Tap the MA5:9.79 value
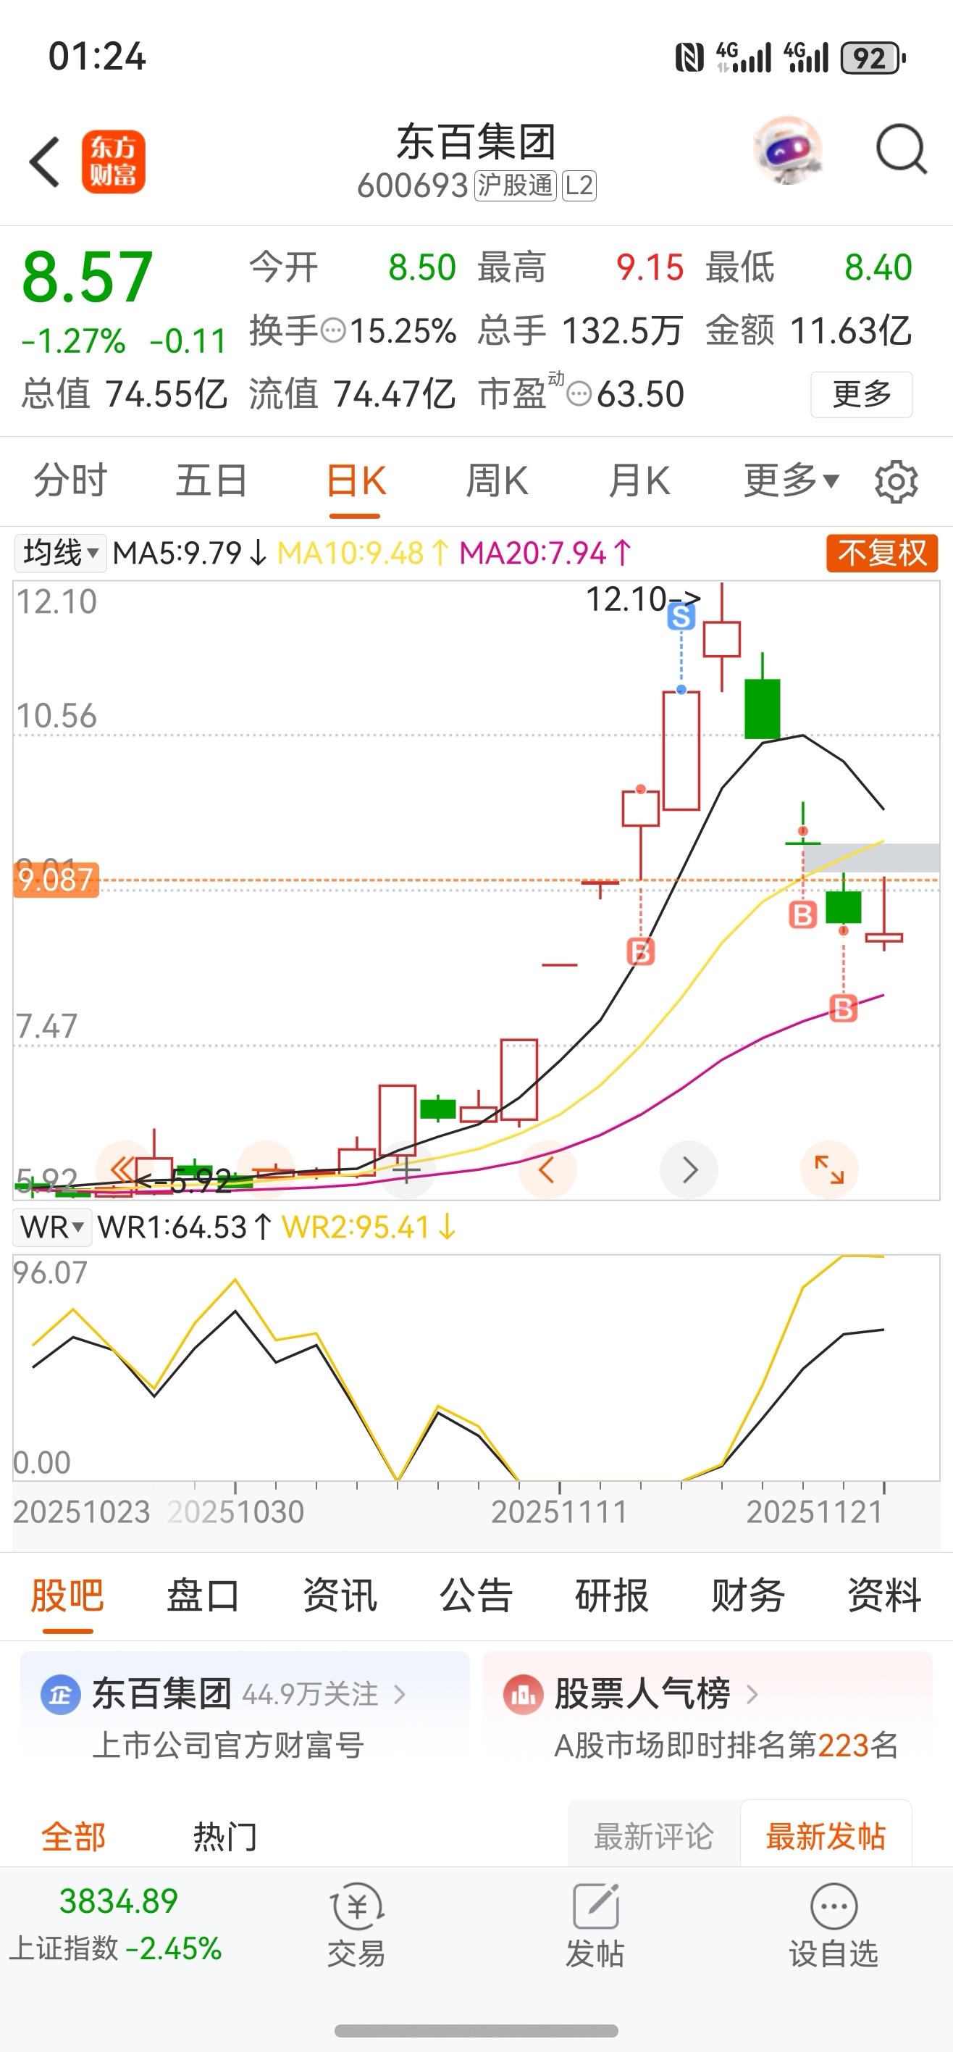Image resolution: width=953 pixels, height=2052 pixels. point(190,553)
